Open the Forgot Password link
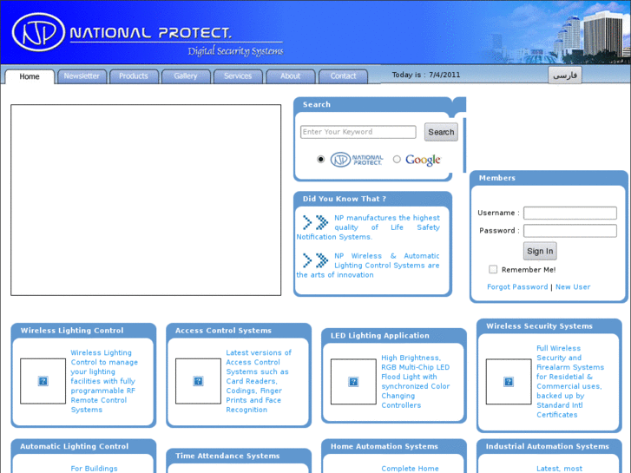The image size is (631, 473). point(517,287)
